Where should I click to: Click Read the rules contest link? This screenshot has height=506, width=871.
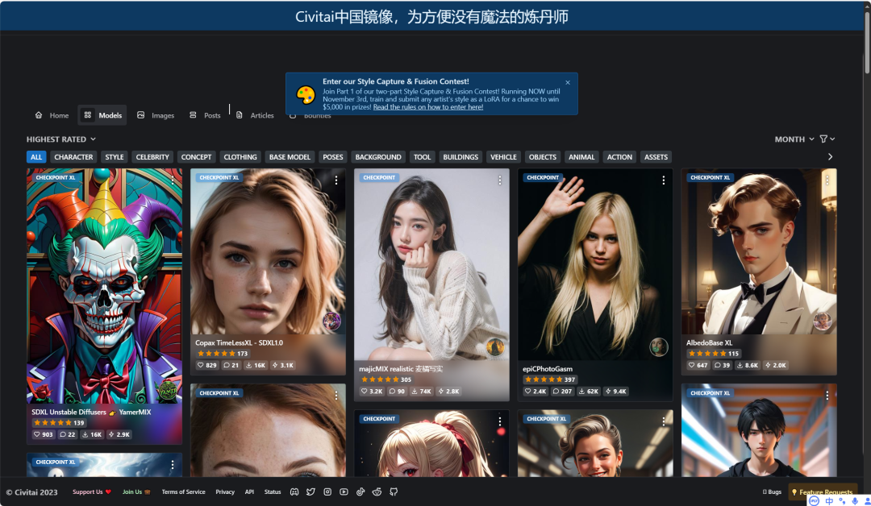(427, 107)
